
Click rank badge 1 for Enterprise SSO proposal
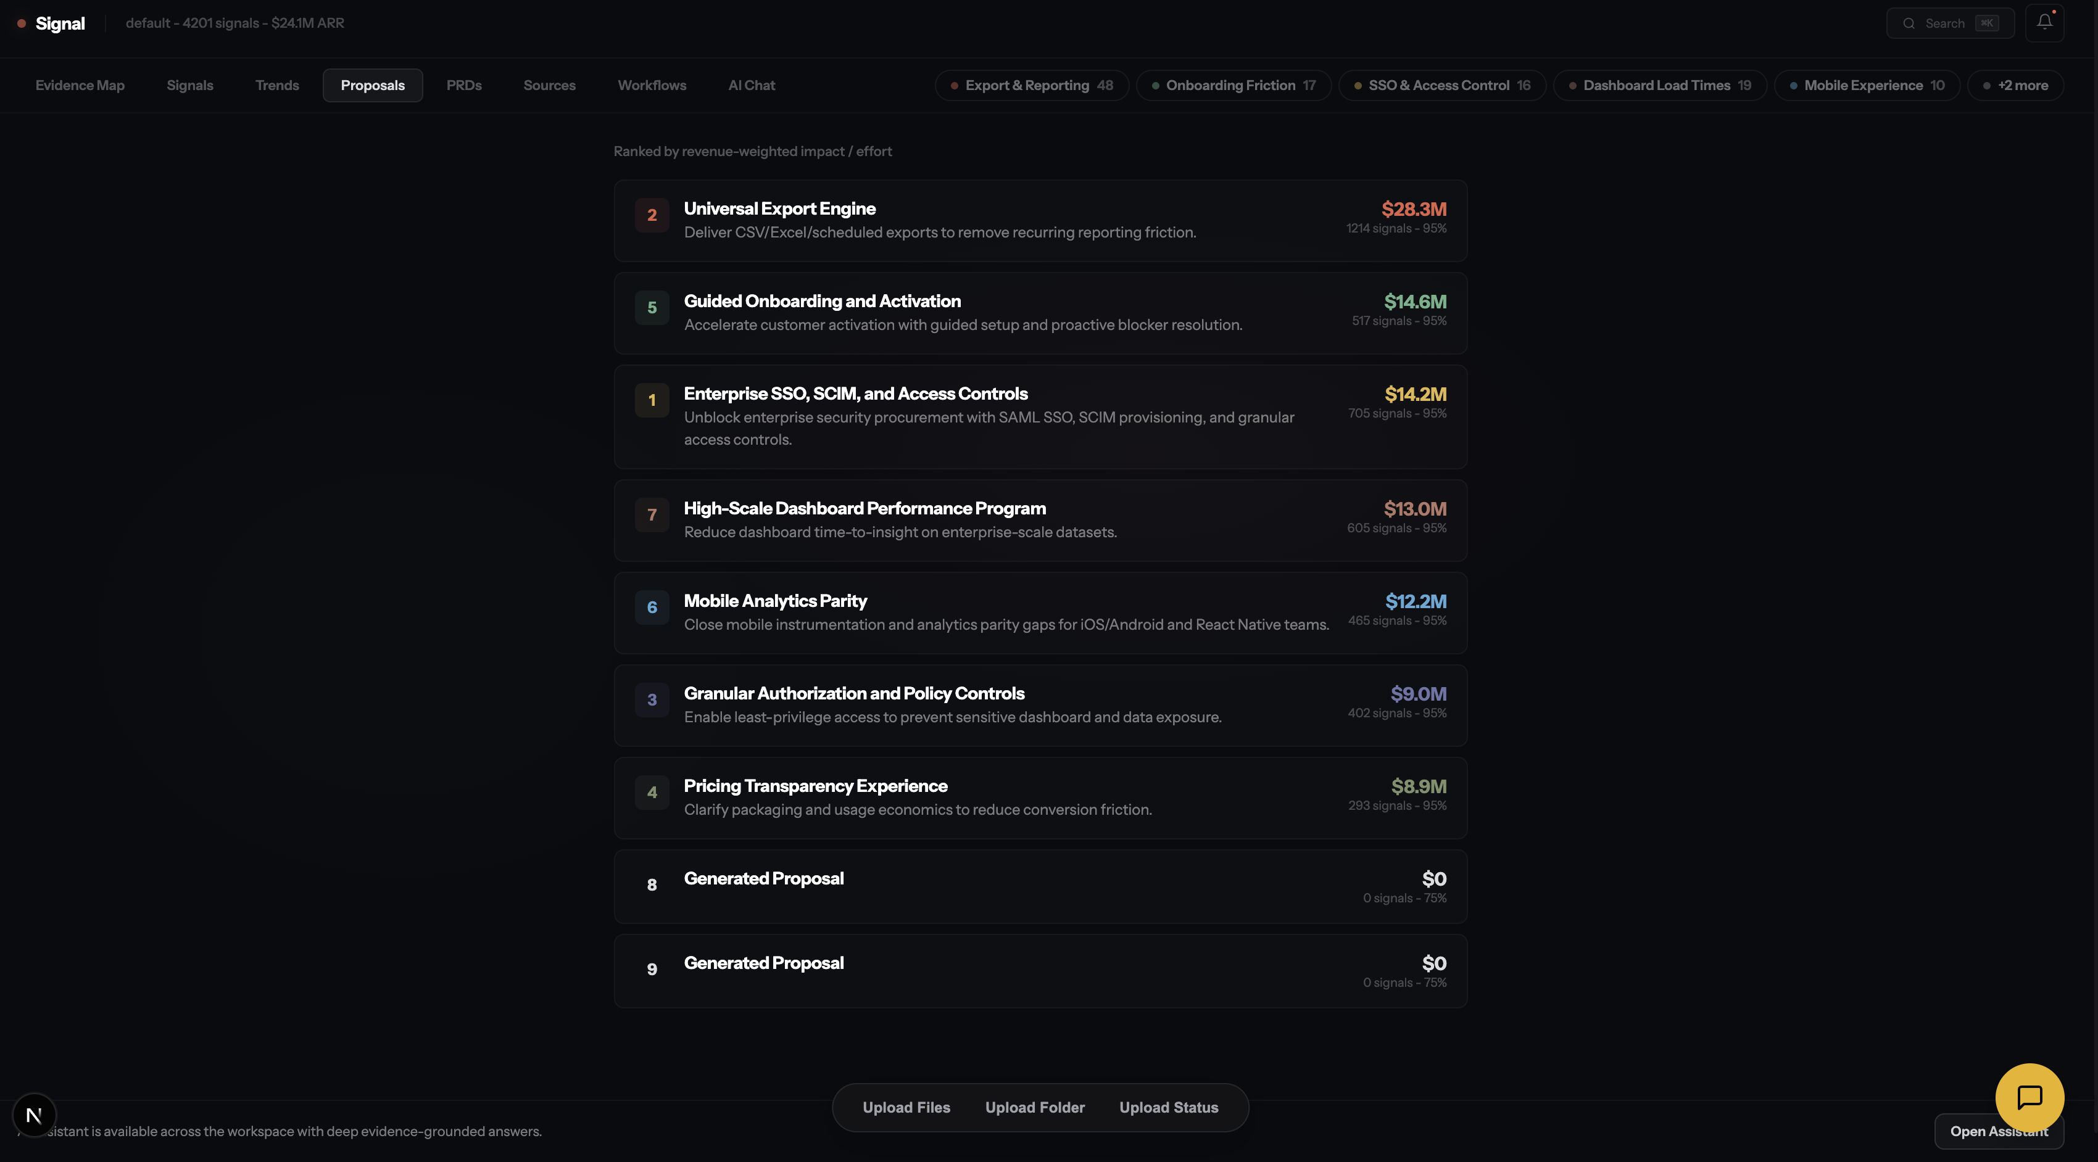click(652, 401)
